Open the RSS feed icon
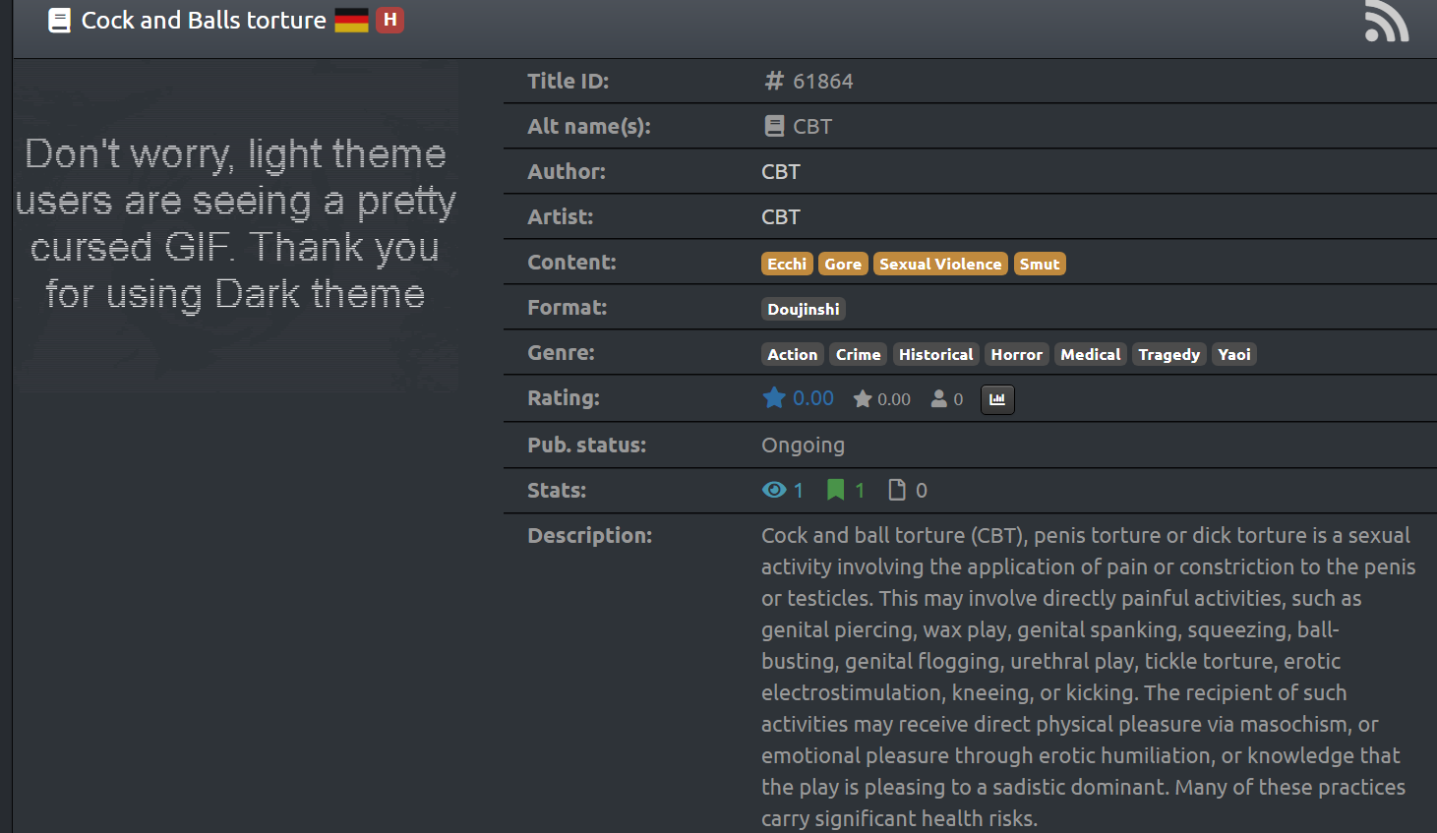This screenshot has width=1437, height=833. 1386,22
